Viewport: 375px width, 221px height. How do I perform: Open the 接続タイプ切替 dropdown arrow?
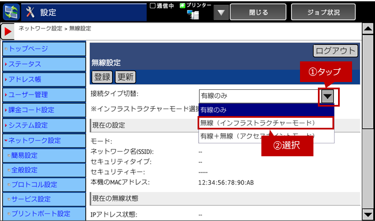[x=327, y=97]
